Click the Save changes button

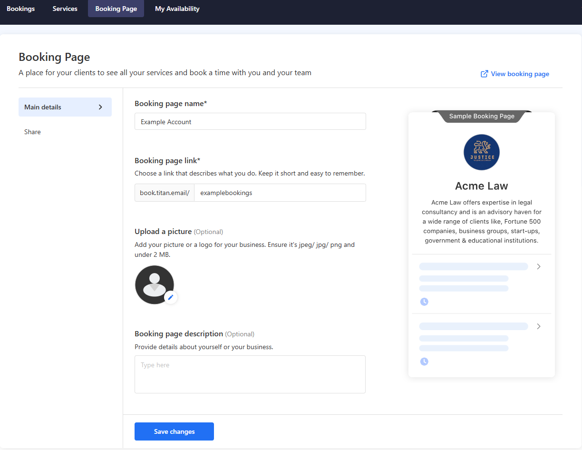click(174, 431)
